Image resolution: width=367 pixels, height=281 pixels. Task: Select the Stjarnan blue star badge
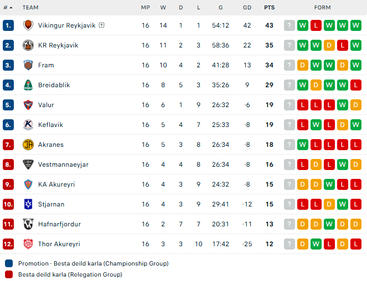click(x=28, y=204)
